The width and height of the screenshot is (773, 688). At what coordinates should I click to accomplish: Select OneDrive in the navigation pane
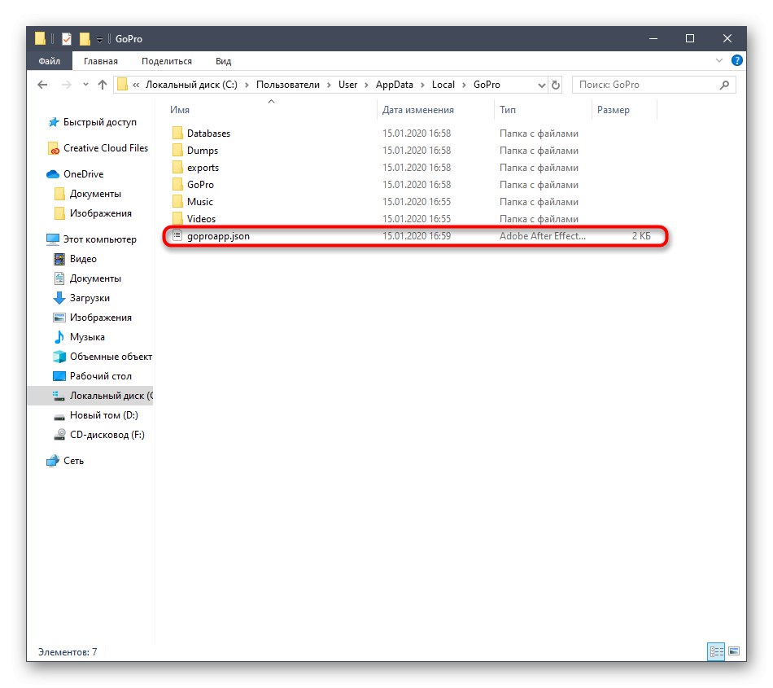pyautogui.click(x=83, y=174)
